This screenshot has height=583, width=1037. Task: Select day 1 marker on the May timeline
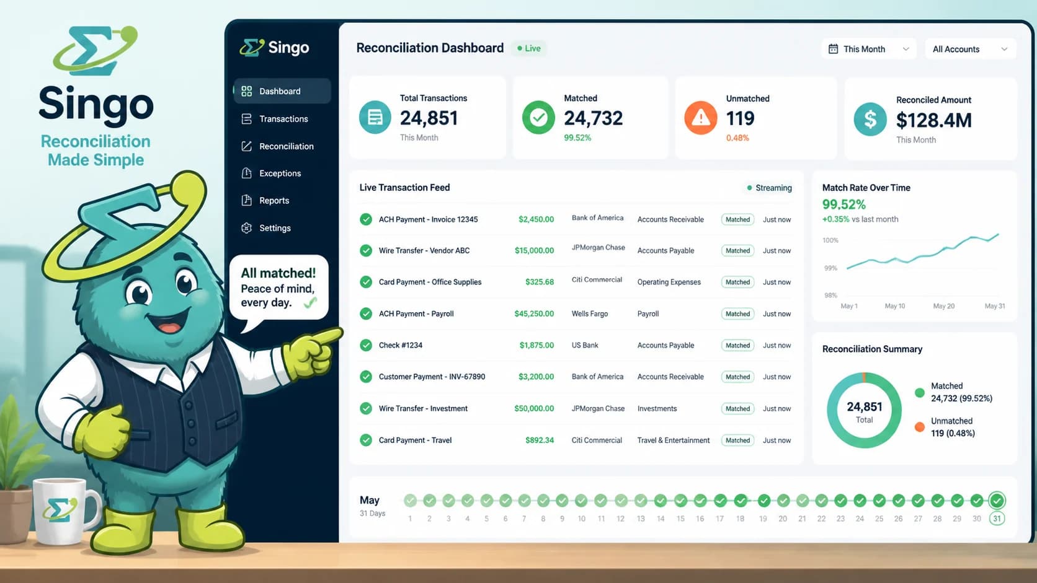(x=410, y=501)
